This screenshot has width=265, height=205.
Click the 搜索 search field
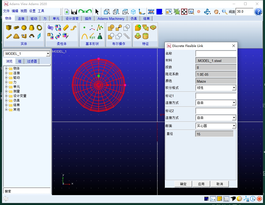27,191
